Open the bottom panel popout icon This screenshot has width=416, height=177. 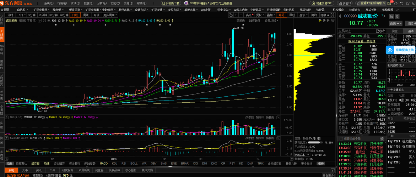[333, 170]
